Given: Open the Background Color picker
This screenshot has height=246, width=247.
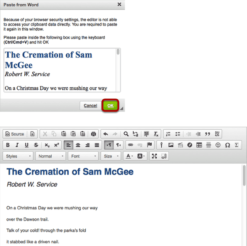Looking at the screenshot, I should [x=141, y=156].
